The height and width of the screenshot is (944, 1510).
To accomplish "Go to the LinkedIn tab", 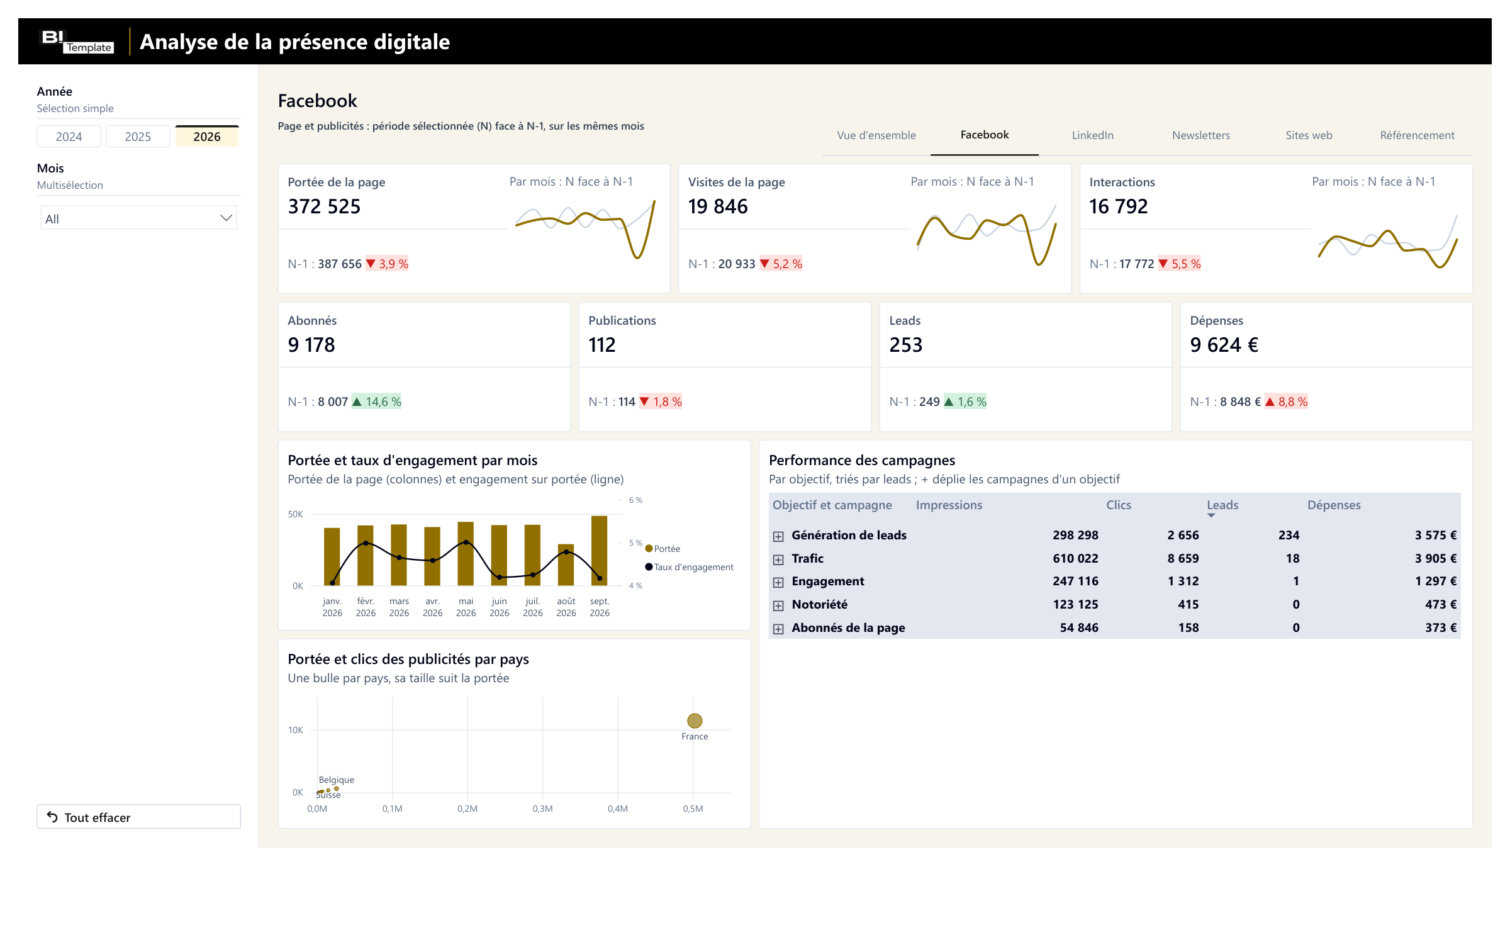I will [x=1093, y=135].
